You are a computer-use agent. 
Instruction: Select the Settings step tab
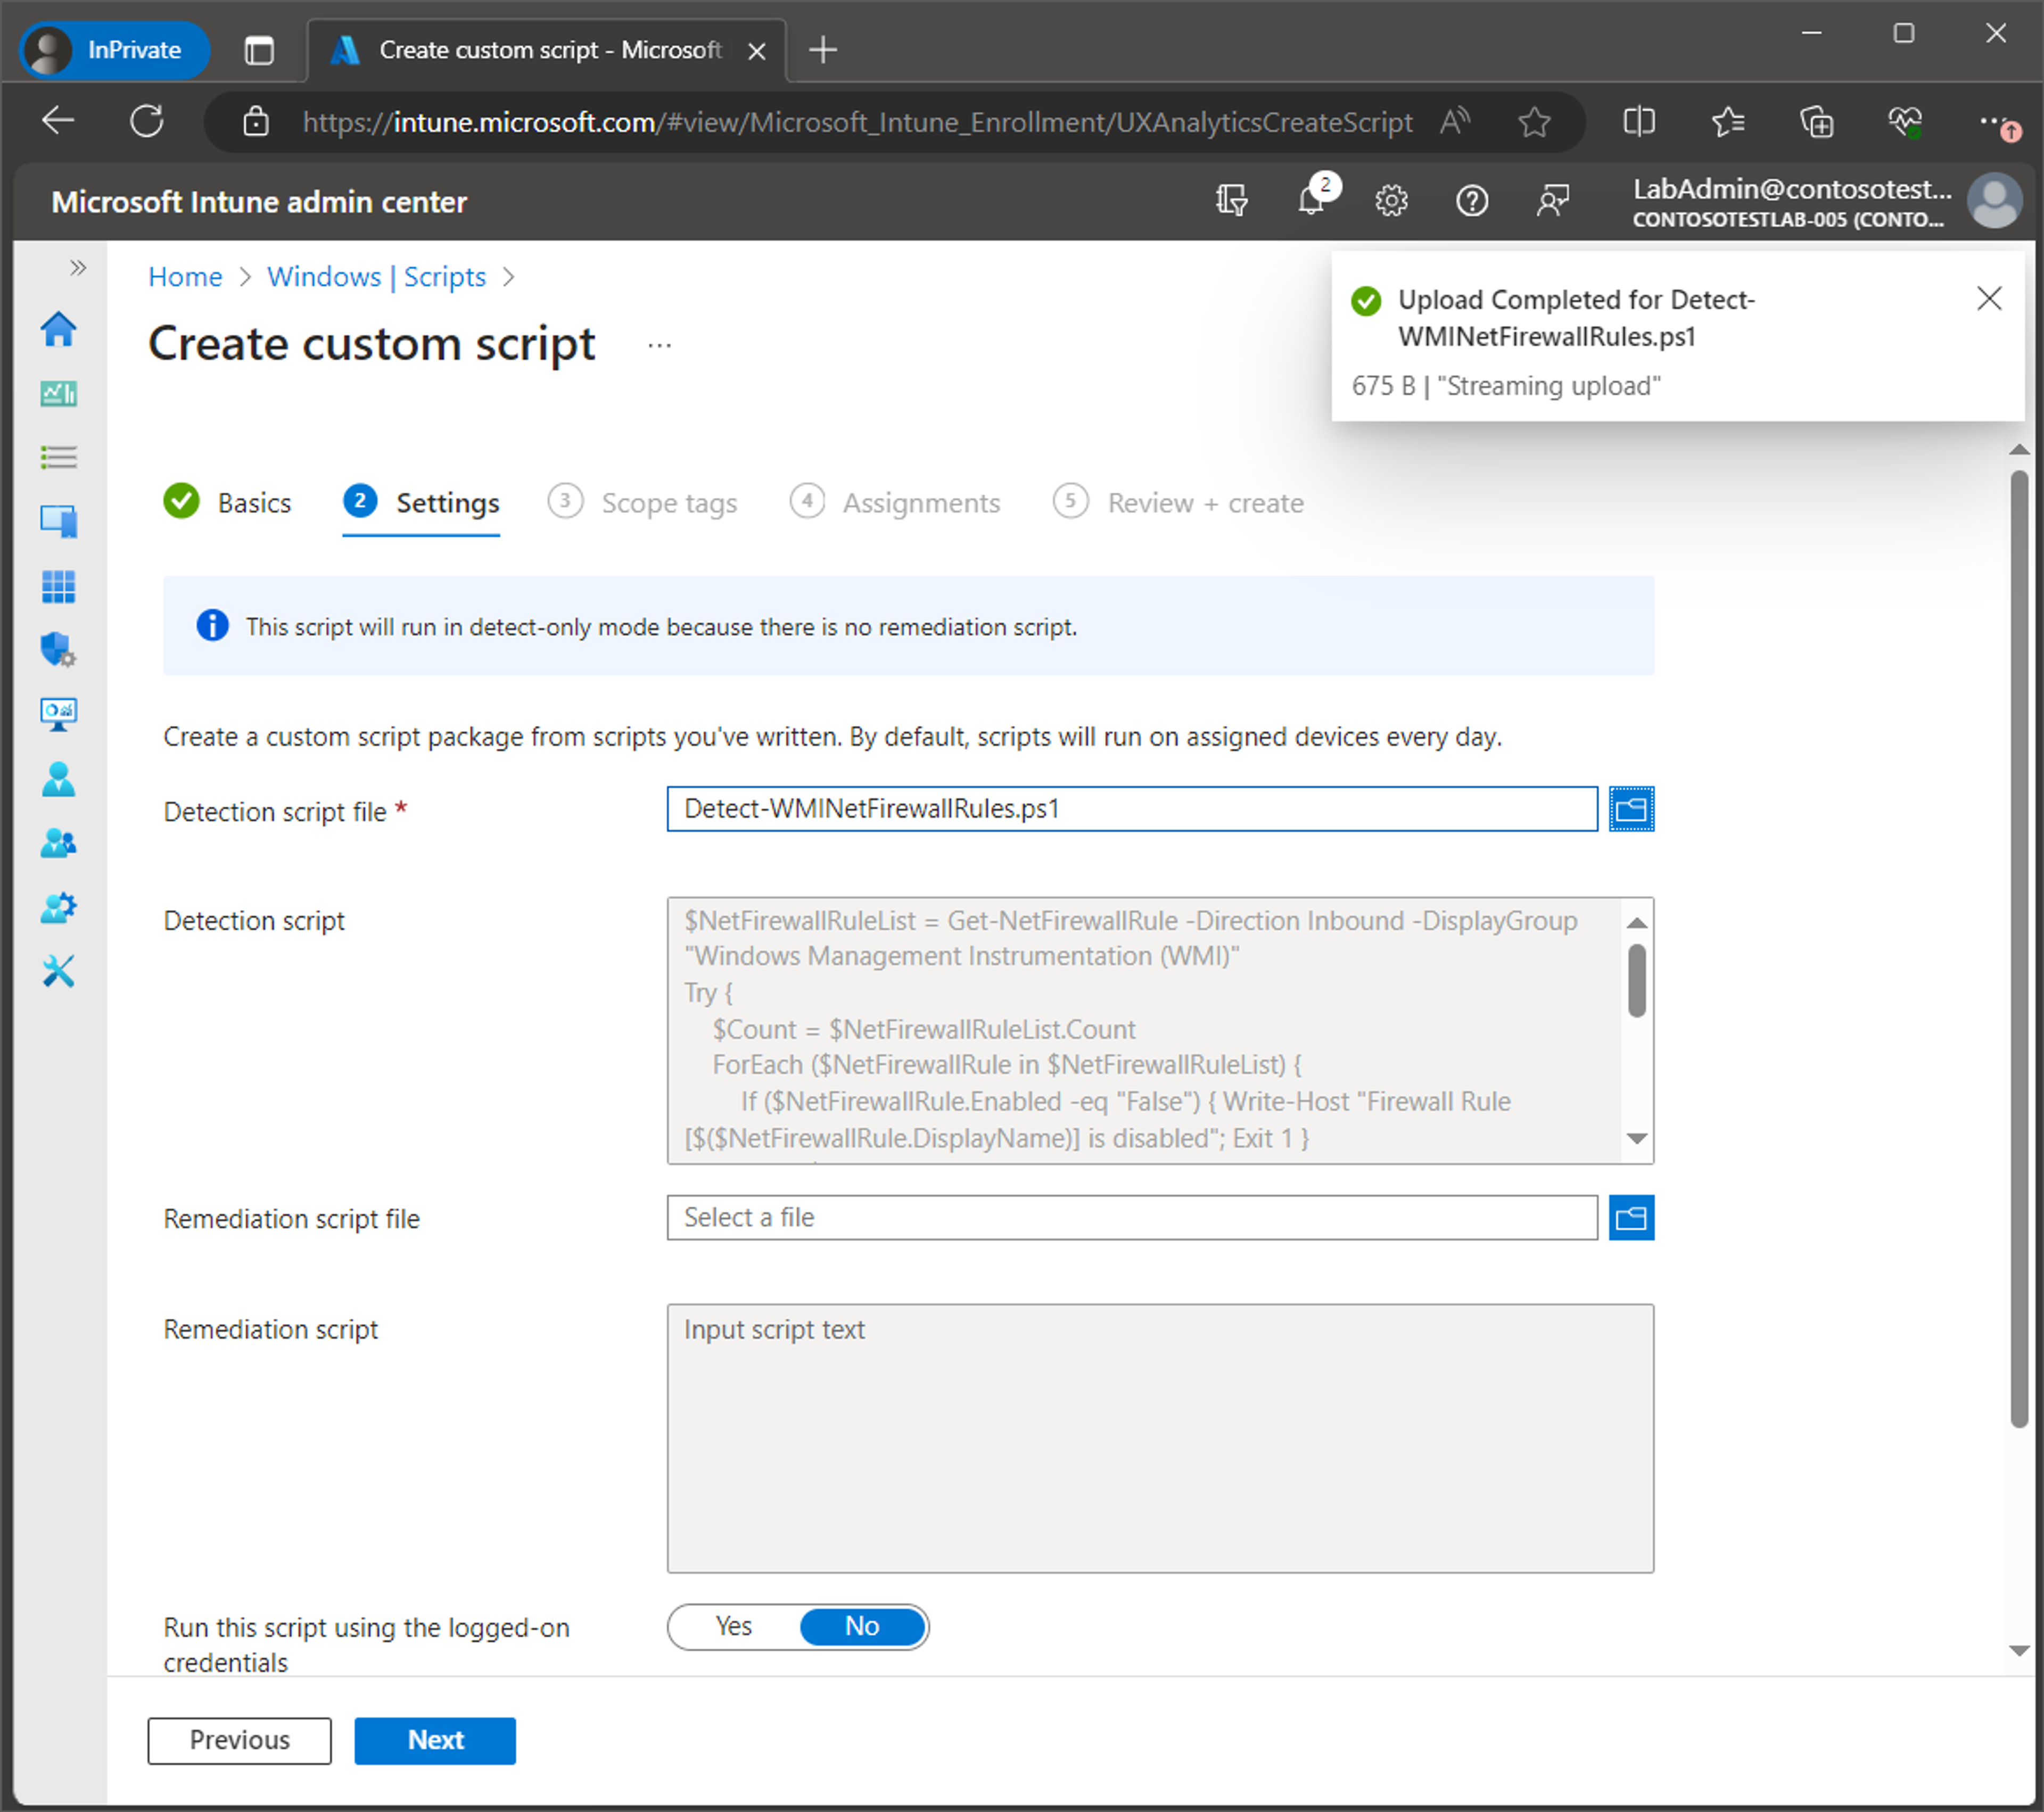click(421, 502)
